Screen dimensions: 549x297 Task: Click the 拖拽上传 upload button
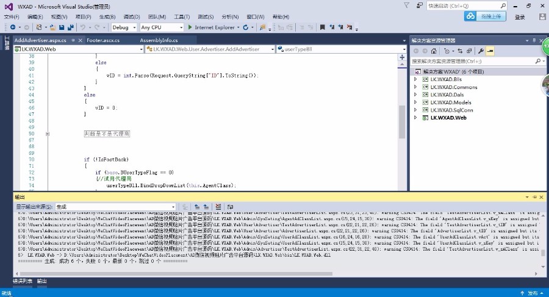tap(486, 16)
